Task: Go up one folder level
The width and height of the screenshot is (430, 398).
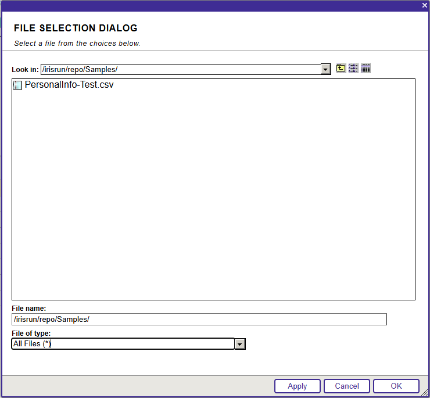Action: [x=341, y=69]
